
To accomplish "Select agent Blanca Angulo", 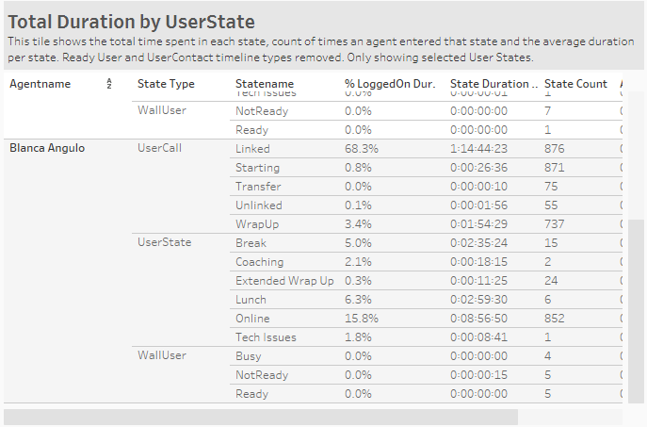I will pos(47,148).
